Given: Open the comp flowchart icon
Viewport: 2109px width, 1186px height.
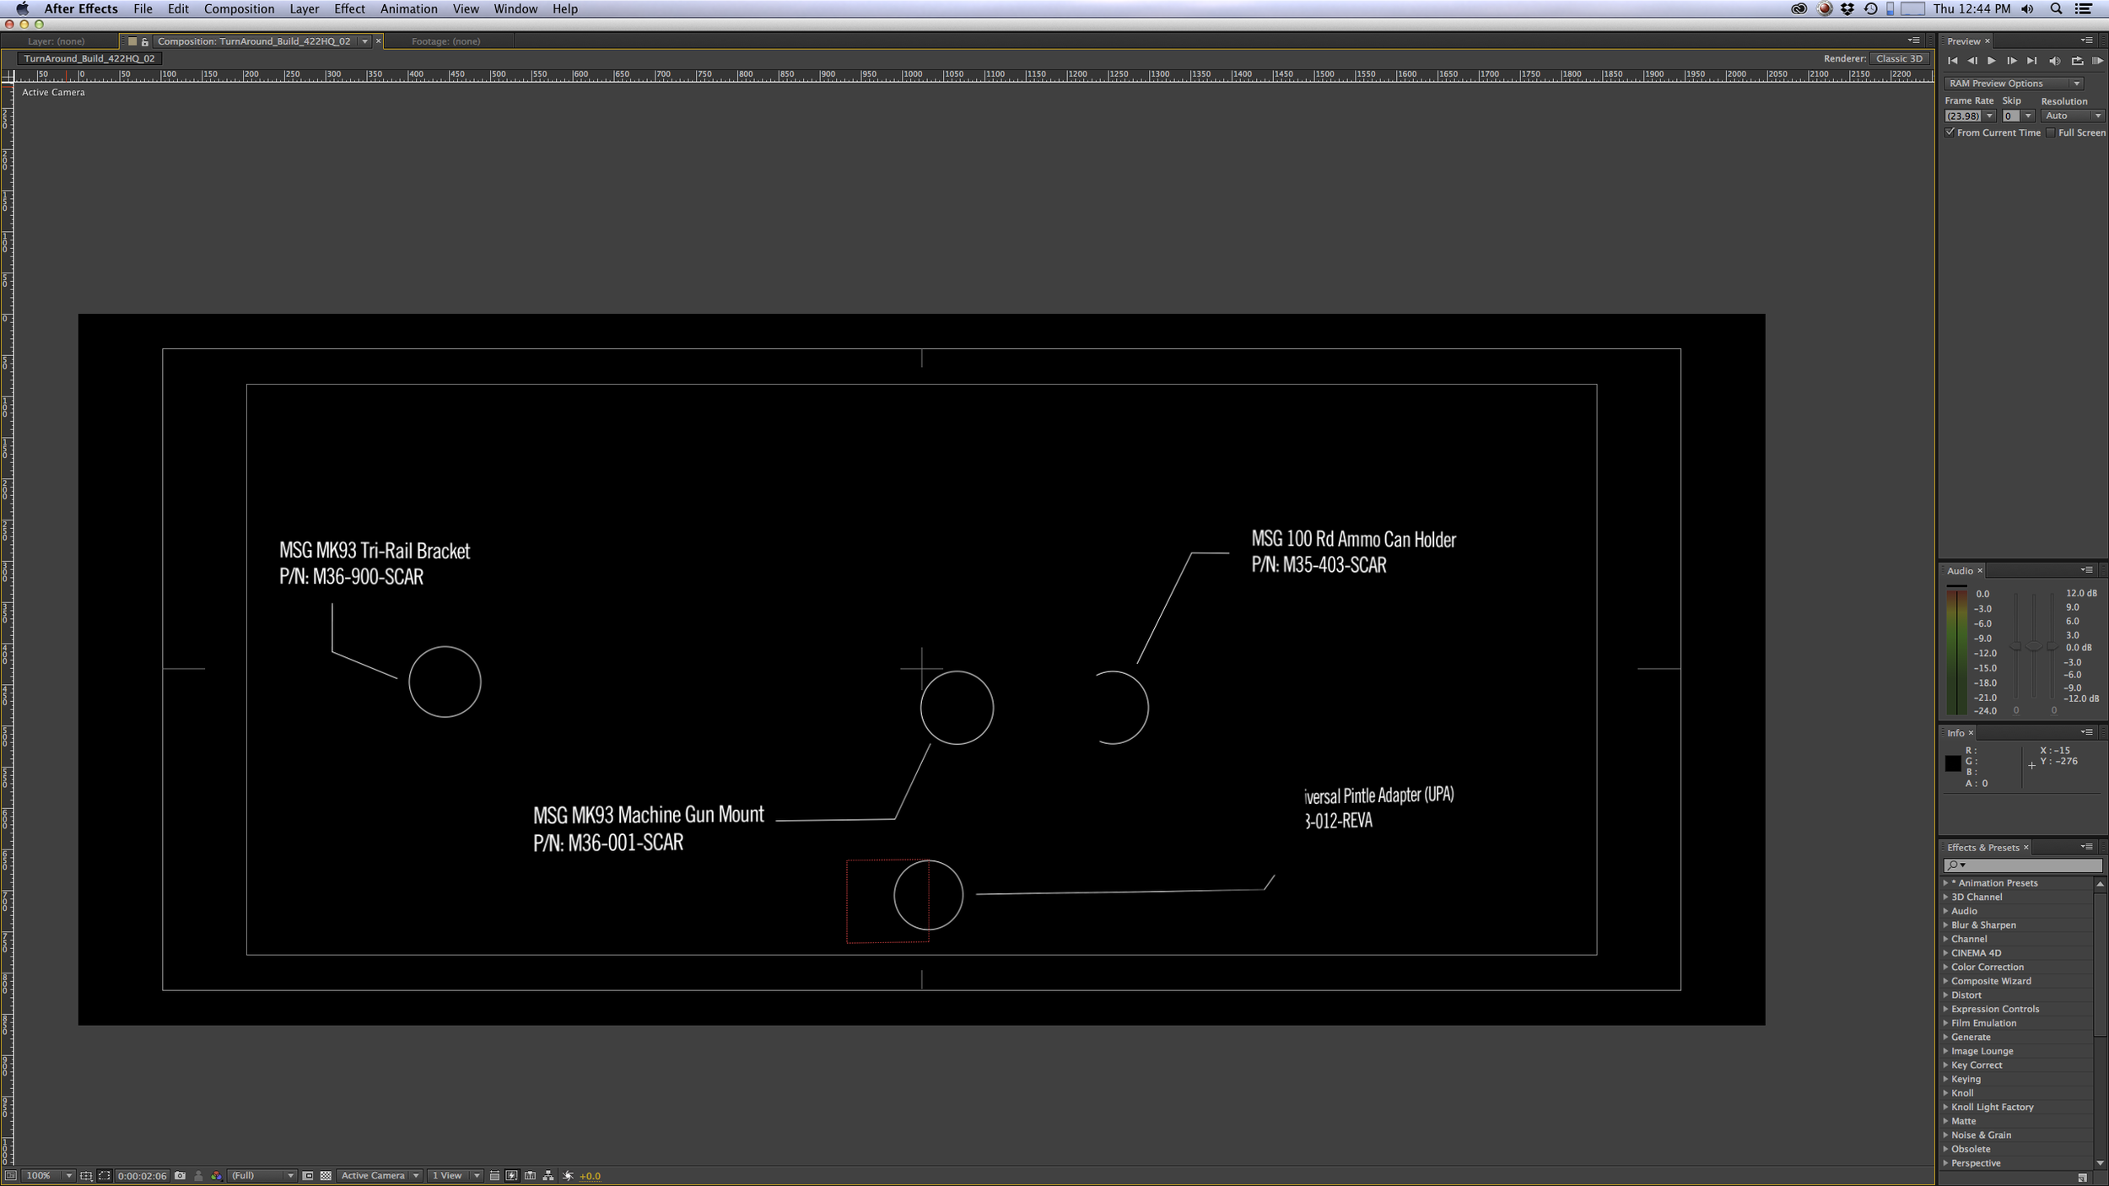Looking at the screenshot, I should (548, 1176).
